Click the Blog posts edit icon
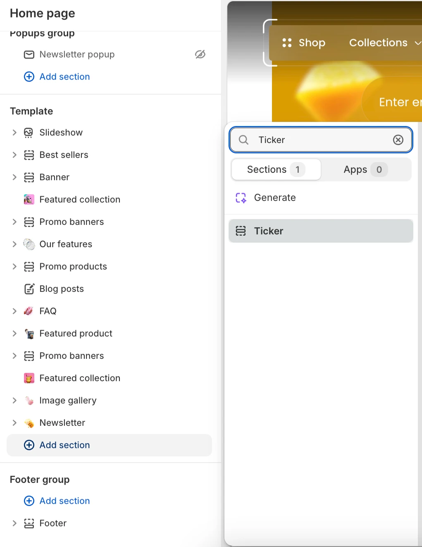422x547 pixels. point(29,289)
